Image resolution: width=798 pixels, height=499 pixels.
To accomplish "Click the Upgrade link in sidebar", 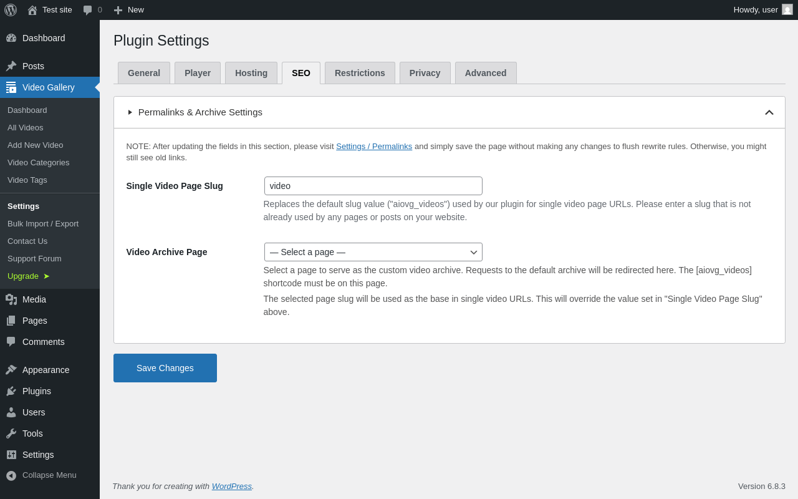I will [24, 276].
